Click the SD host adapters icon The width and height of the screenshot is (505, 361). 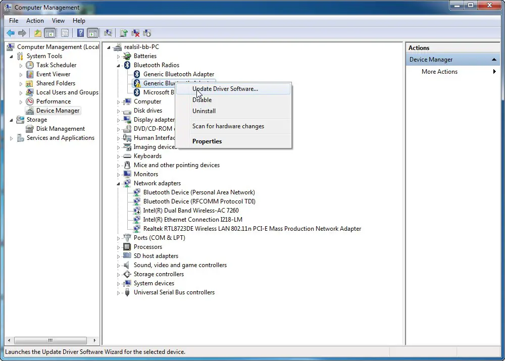[x=127, y=256]
